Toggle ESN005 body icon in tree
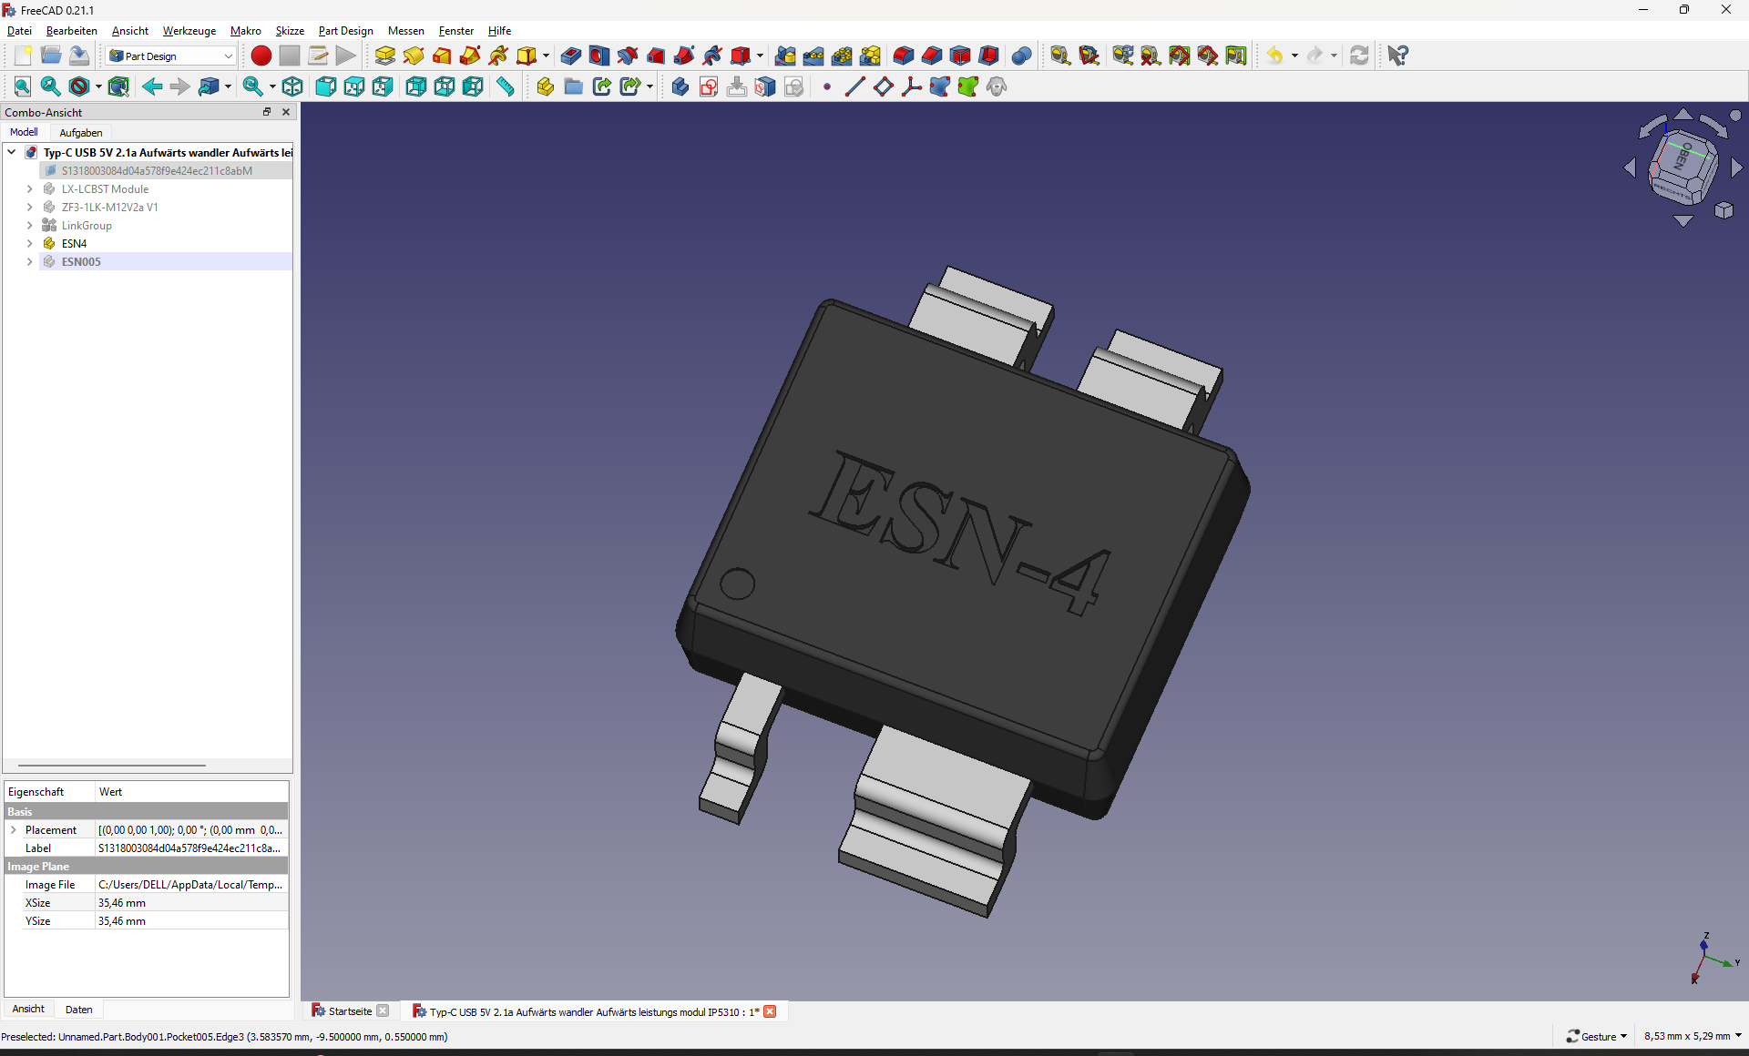 point(49,261)
